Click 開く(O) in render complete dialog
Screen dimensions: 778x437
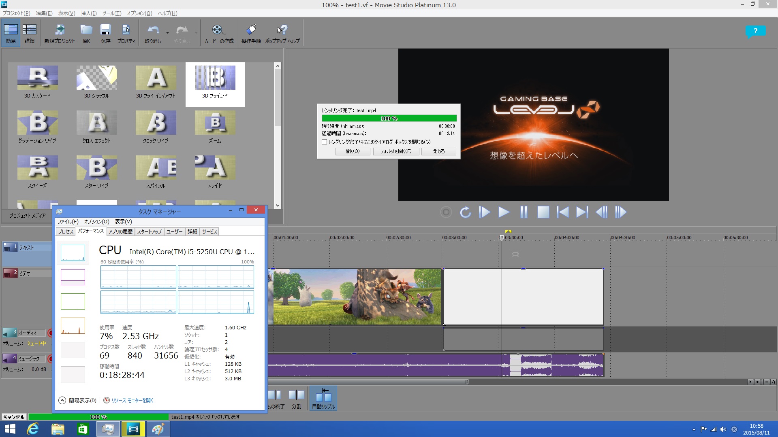tap(353, 151)
